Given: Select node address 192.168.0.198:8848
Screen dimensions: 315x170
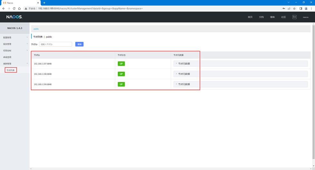Looking at the screenshot, I should click(43, 74).
